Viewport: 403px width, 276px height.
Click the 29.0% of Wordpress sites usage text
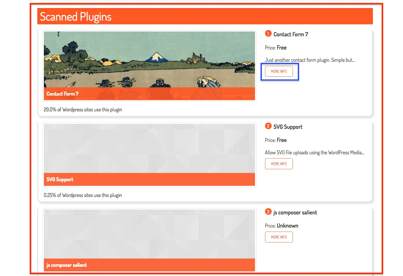(83, 110)
